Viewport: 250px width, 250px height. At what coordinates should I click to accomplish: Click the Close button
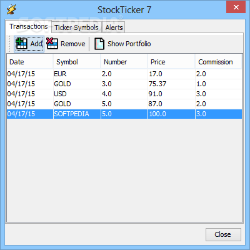tap(223, 234)
